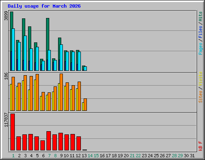The width and height of the screenshot is (205, 160).
Task: Select day 15 on the date axis
Action: pyautogui.click(x=96, y=156)
